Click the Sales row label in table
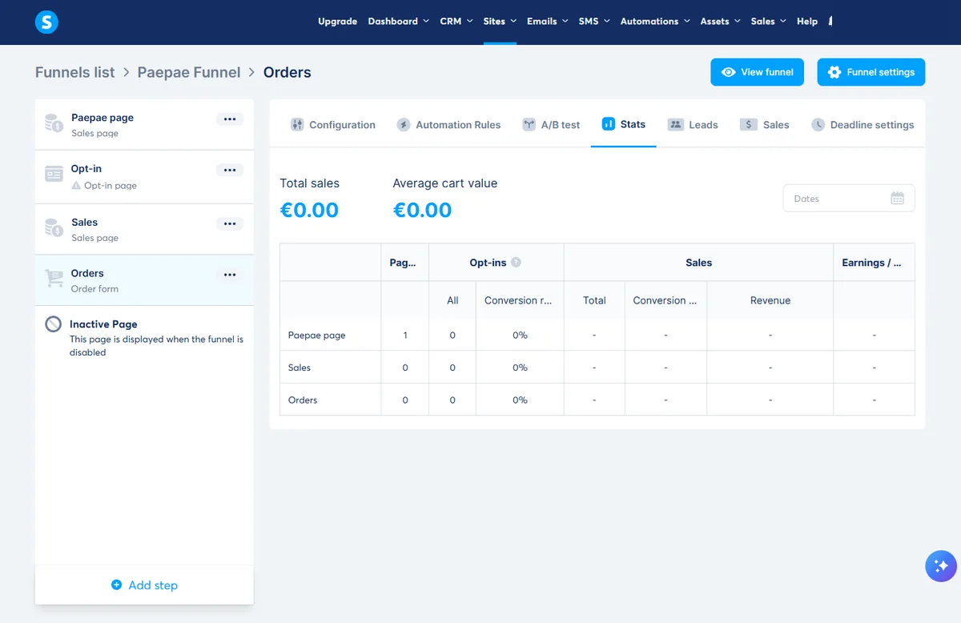The image size is (961, 623). 300,368
